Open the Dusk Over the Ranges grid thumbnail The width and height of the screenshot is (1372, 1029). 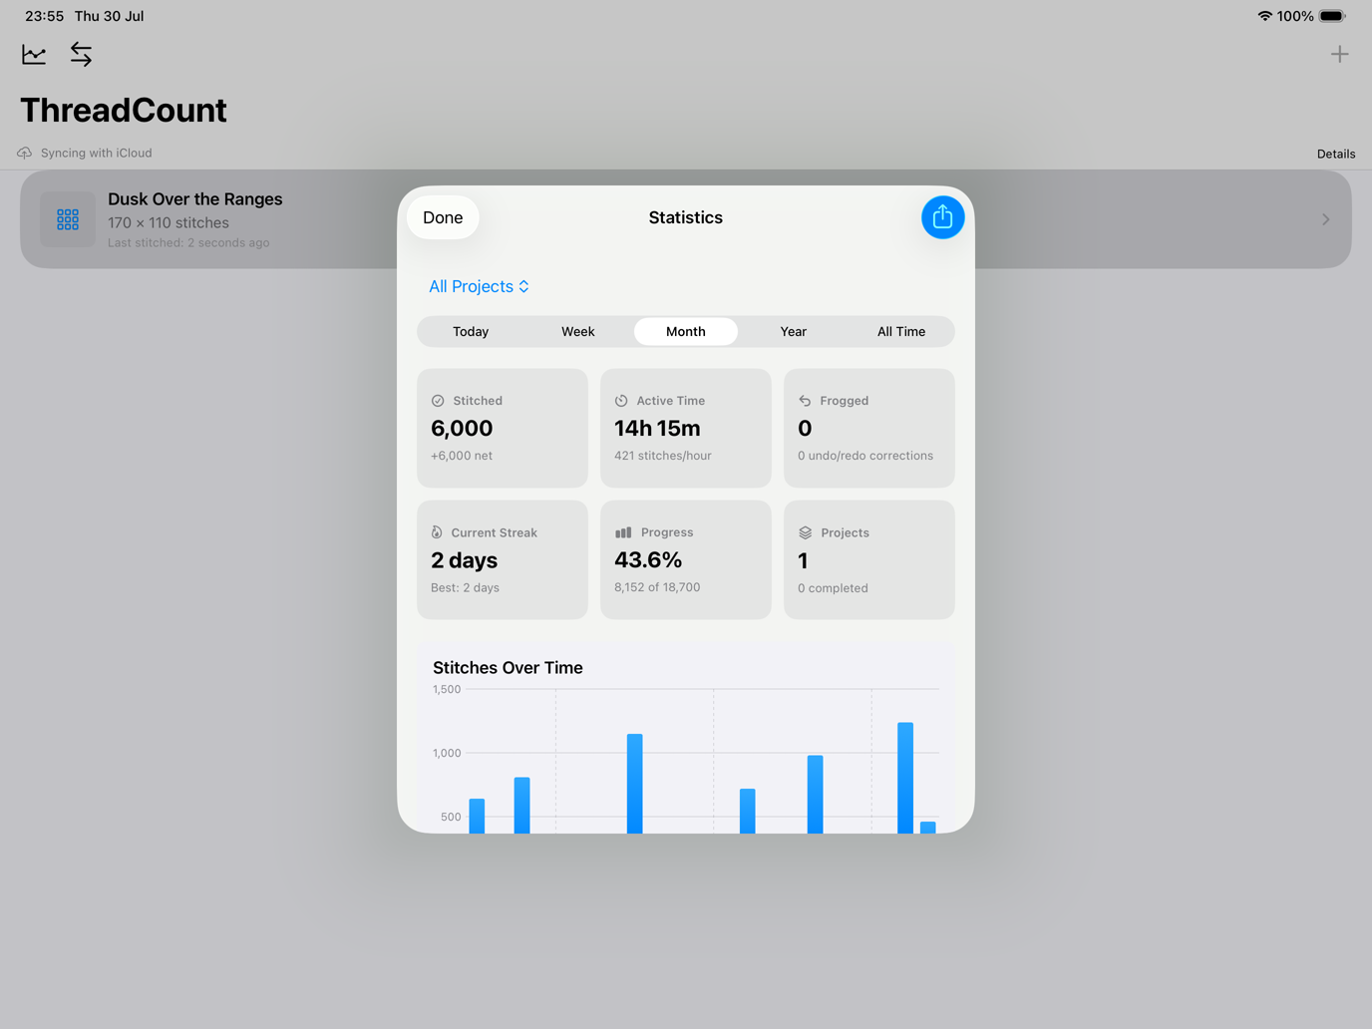point(68,219)
